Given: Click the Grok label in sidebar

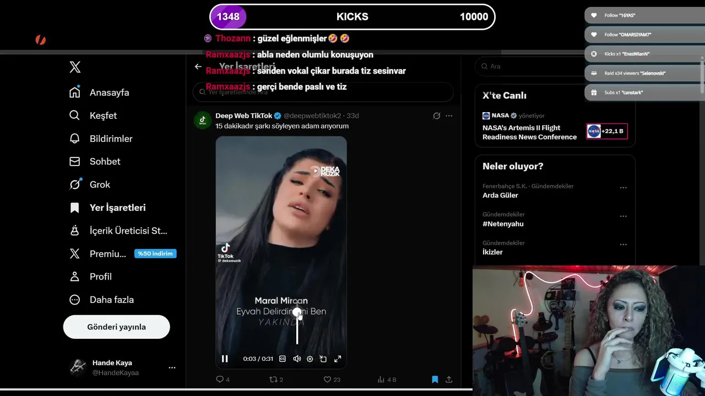Looking at the screenshot, I should pyautogui.click(x=100, y=185).
